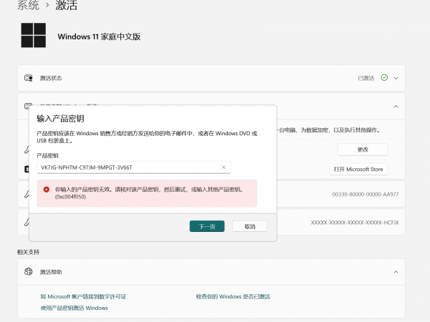This screenshot has width=430, height=322.
Task: Click the Change product key button
Action: click(x=363, y=150)
